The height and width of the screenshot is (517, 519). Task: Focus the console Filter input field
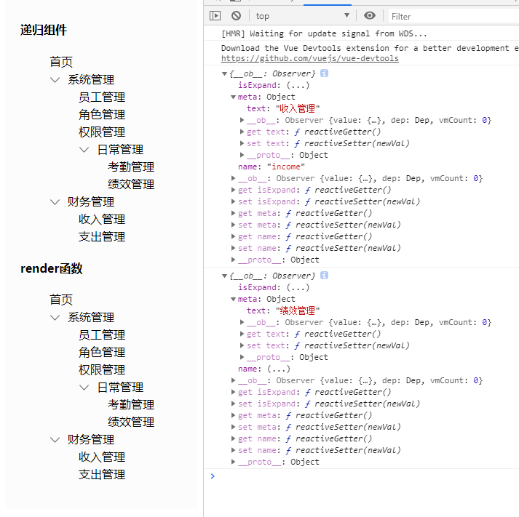[x=453, y=16]
